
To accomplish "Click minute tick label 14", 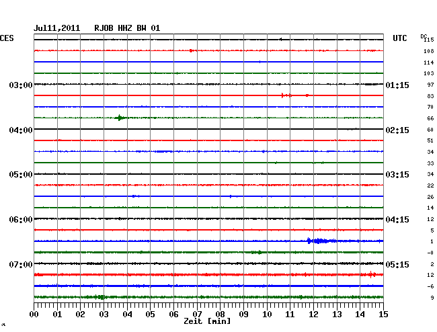I will tap(360, 315).
